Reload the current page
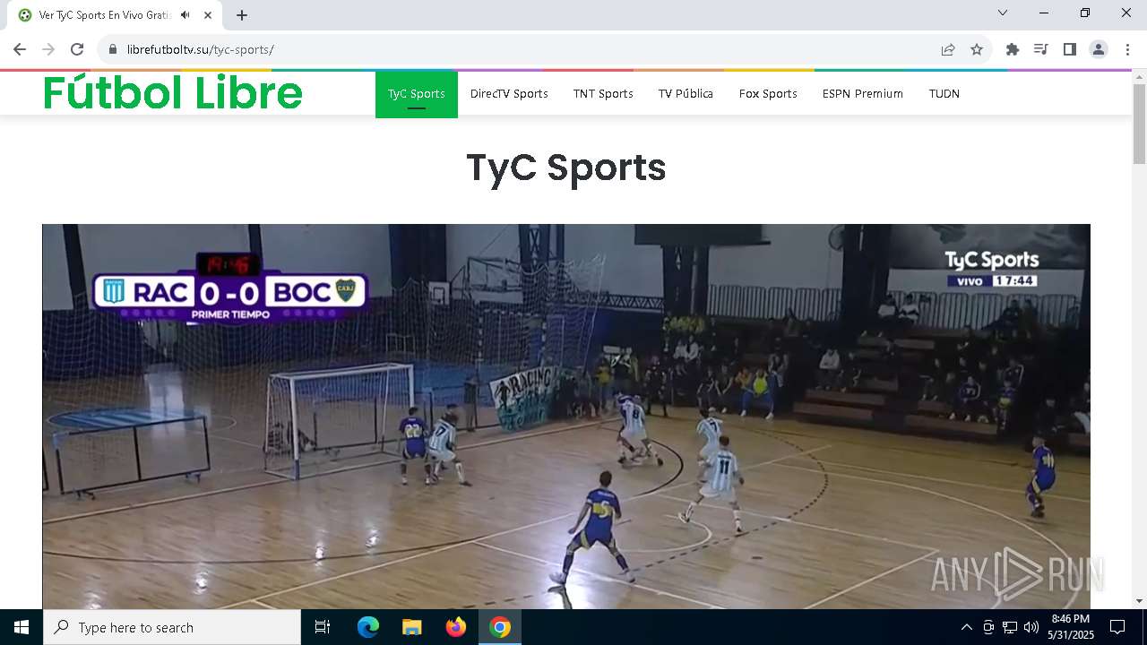Viewport: 1147px width, 645px height. pyautogui.click(x=77, y=49)
